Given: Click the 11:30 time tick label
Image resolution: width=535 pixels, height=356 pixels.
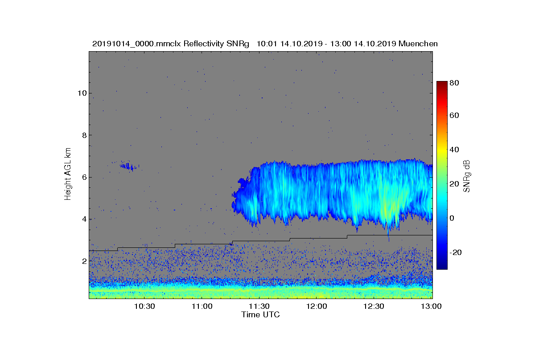Looking at the screenshot, I should tap(259, 306).
